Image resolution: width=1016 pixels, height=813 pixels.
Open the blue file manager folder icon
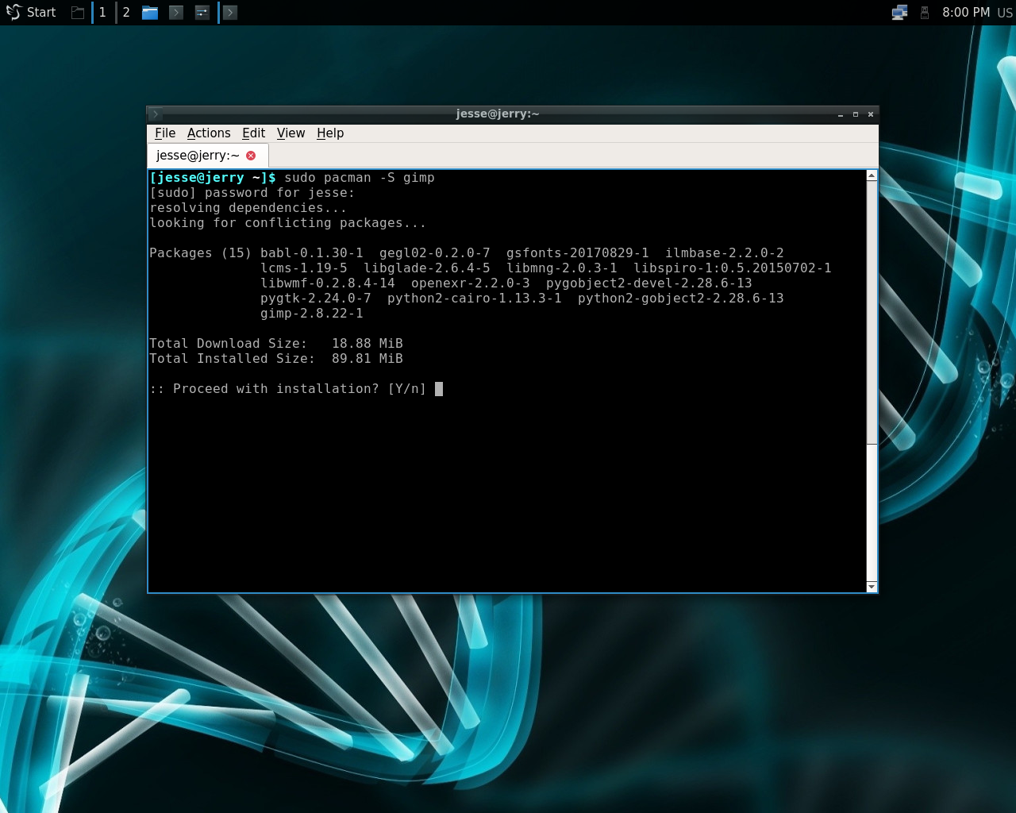coord(150,12)
